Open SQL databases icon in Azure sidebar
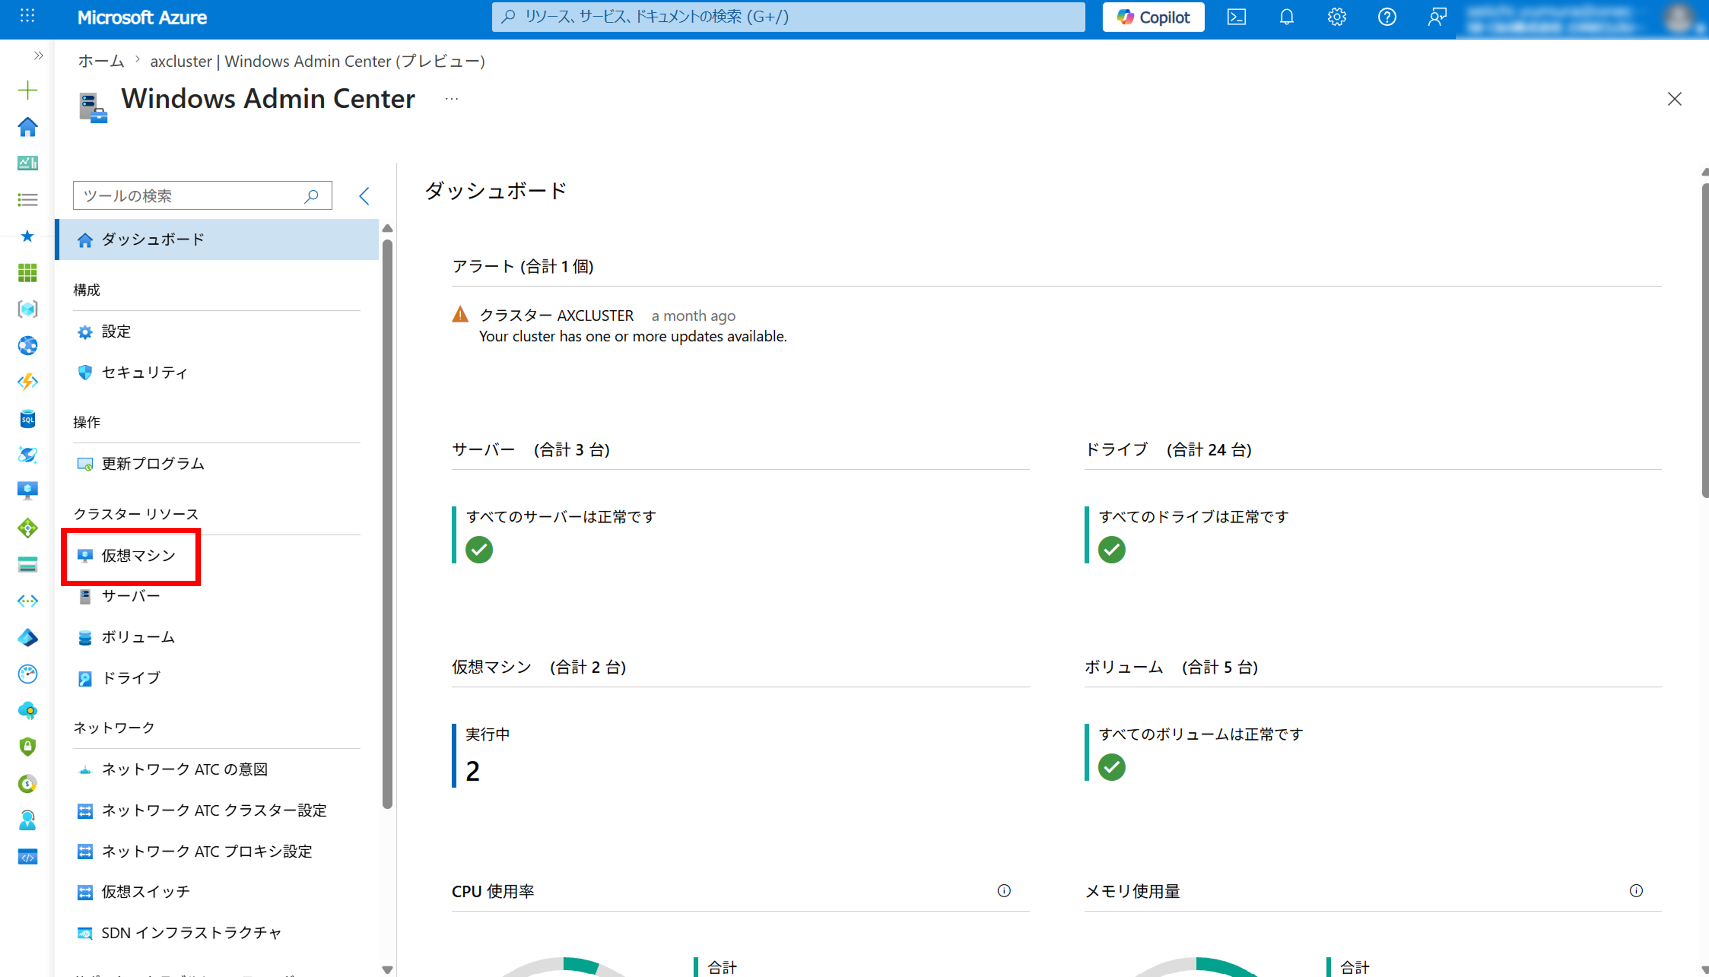Viewport: 1709px width, 977px height. pos(28,419)
